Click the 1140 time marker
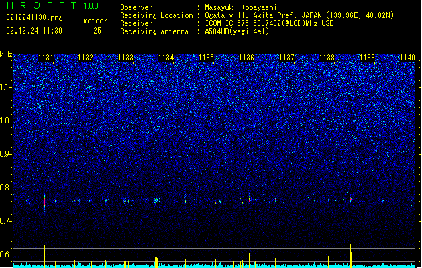 [407, 57]
